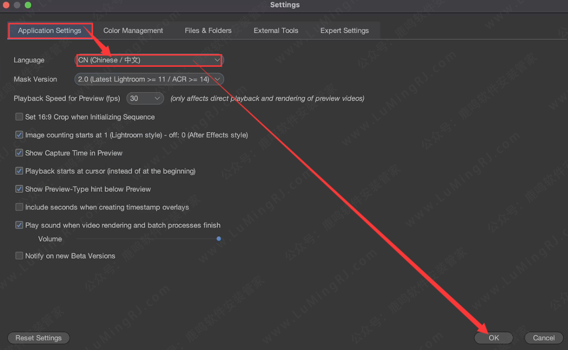Viewport: 568px width, 350px height.
Task: Enable Include seconds in timestamp overlays
Action: pyautogui.click(x=19, y=207)
